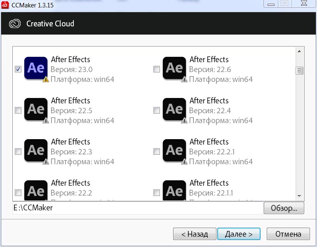
Task: Click the E:\CCMaker install path field
Action: pos(138,208)
